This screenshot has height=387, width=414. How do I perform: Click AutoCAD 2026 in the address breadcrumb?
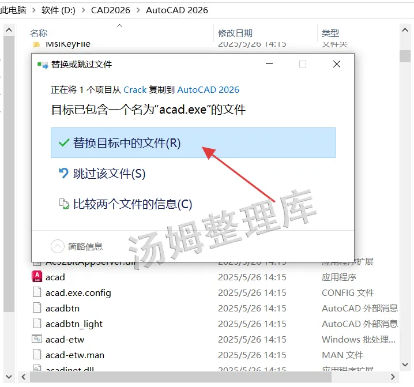176,10
